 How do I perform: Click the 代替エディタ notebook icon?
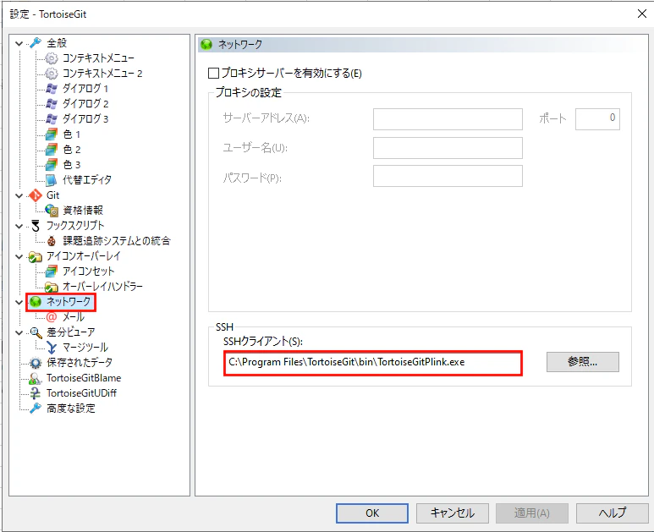(52, 180)
